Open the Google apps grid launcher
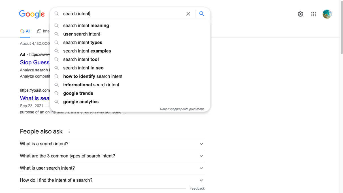Image resolution: width=343 pixels, height=193 pixels. click(313, 14)
